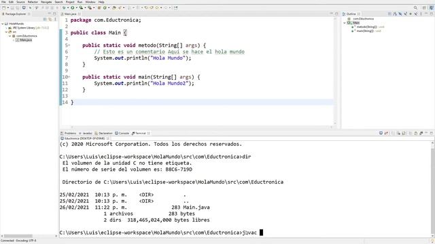Open Package Explorer view menu
The width and height of the screenshot is (435, 244).
pos(55,19)
